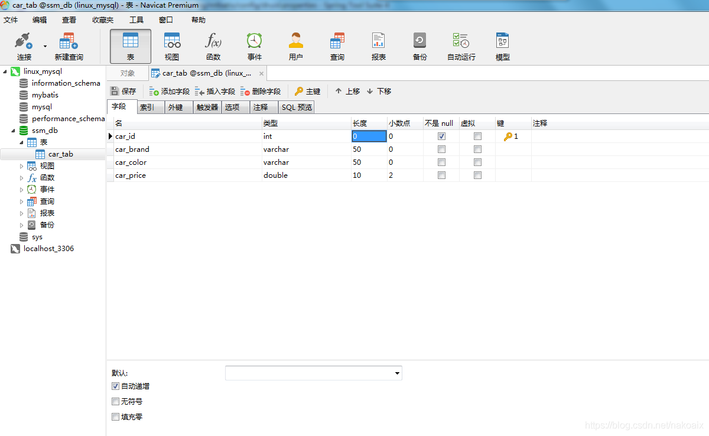Open the Report (报表) toolbar icon
The image size is (709, 436).
click(379, 47)
